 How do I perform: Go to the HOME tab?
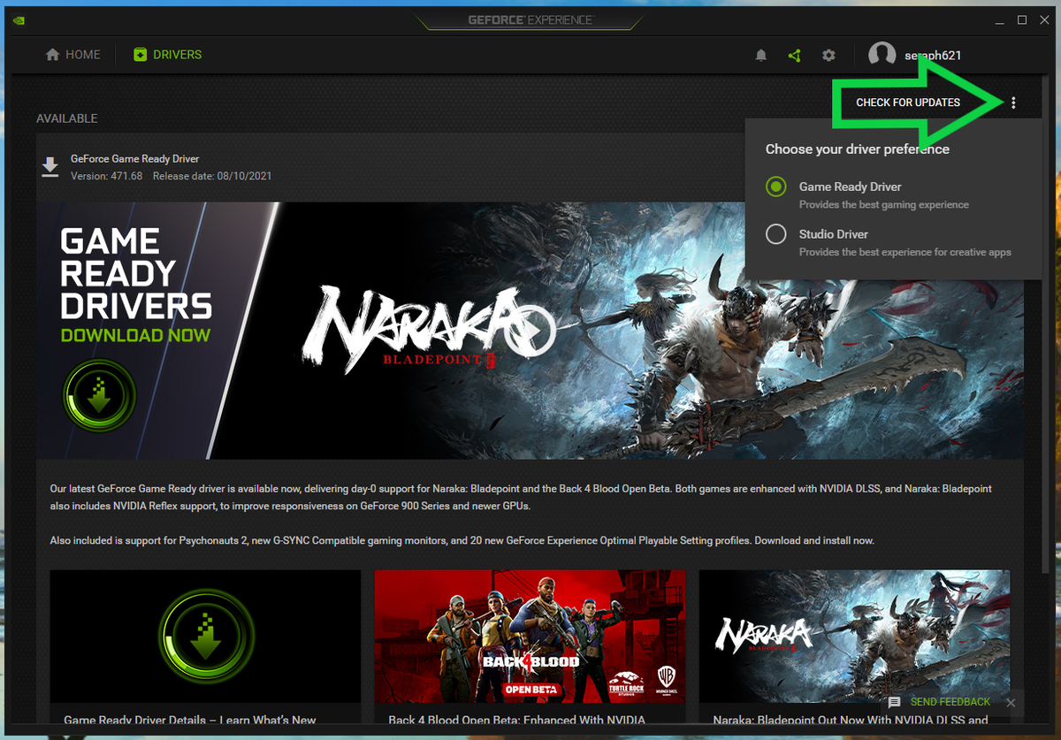[x=73, y=54]
